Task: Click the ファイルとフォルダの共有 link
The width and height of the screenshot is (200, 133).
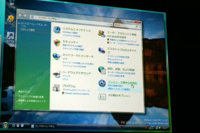Action: [x=74, y=66]
